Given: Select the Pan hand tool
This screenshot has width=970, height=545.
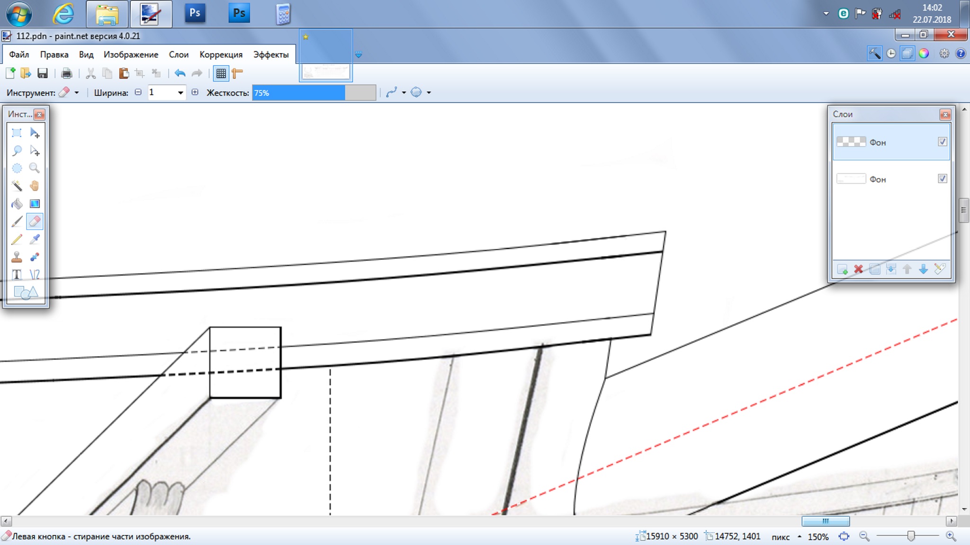Looking at the screenshot, I should (35, 186).
